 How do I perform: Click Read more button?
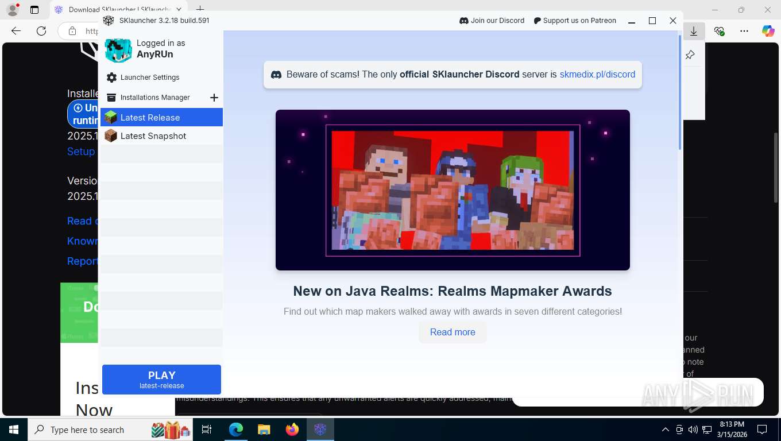point(453,332)
